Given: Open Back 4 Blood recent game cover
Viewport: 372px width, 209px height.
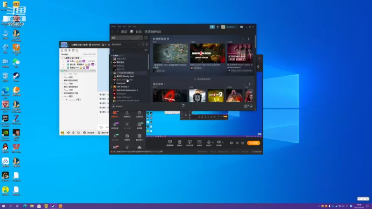Looking at the screenshot, I should 170,96.
